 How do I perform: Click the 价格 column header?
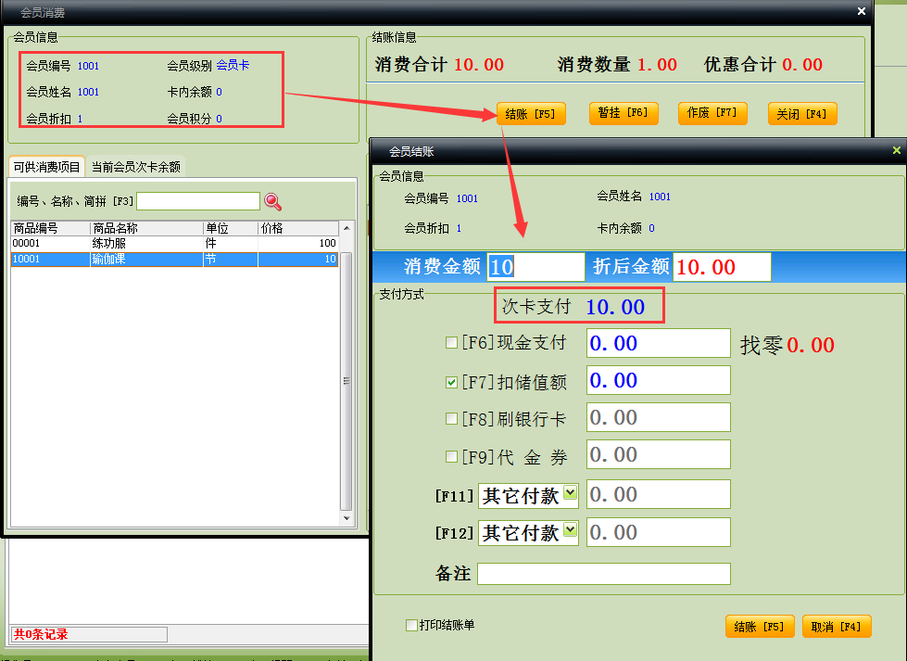pyautogui.click(x=298, y=228)
